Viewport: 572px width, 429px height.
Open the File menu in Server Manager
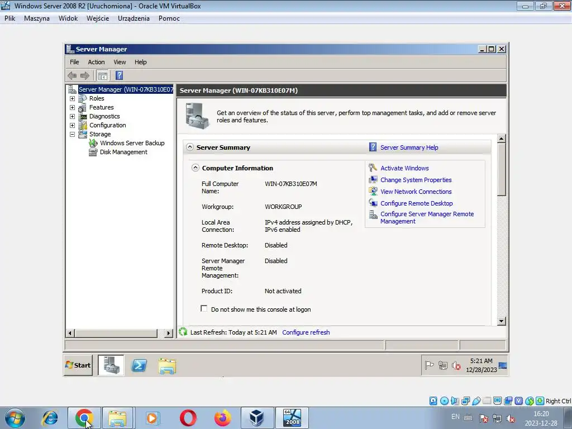pos(74,62)
